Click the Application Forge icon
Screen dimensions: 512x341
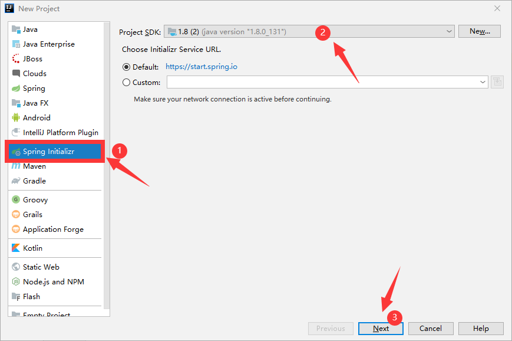16,229
